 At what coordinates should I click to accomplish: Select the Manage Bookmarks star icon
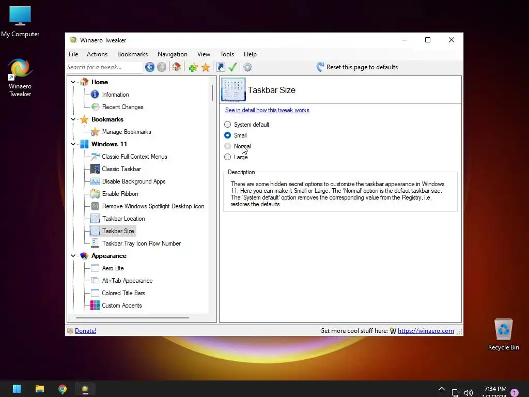point(95,132)
